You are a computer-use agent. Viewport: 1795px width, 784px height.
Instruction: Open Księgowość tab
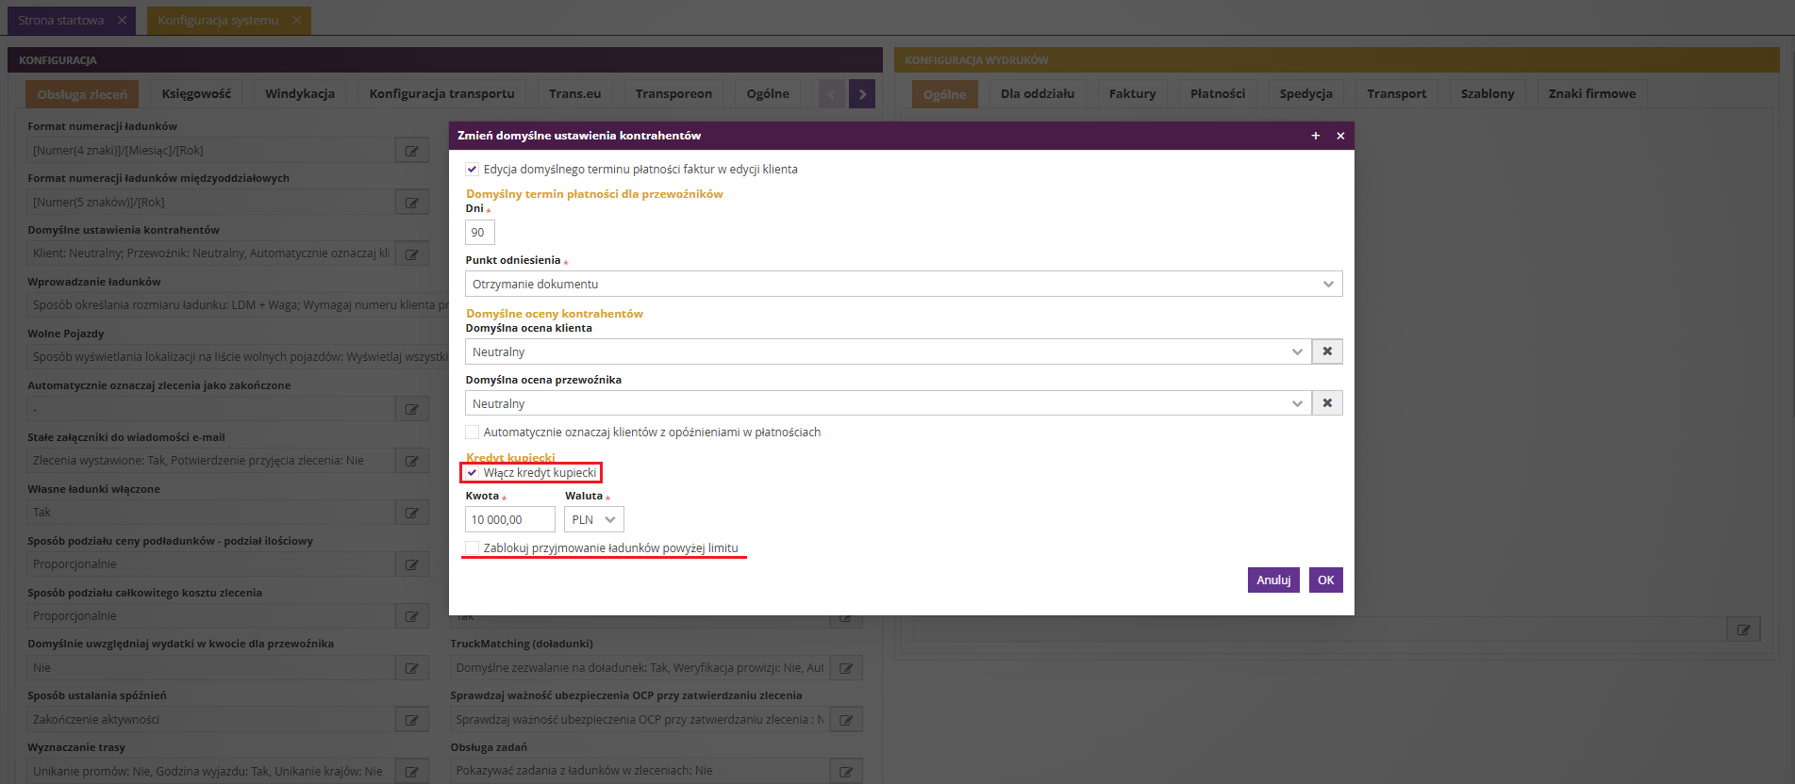[x=196, y=94]
